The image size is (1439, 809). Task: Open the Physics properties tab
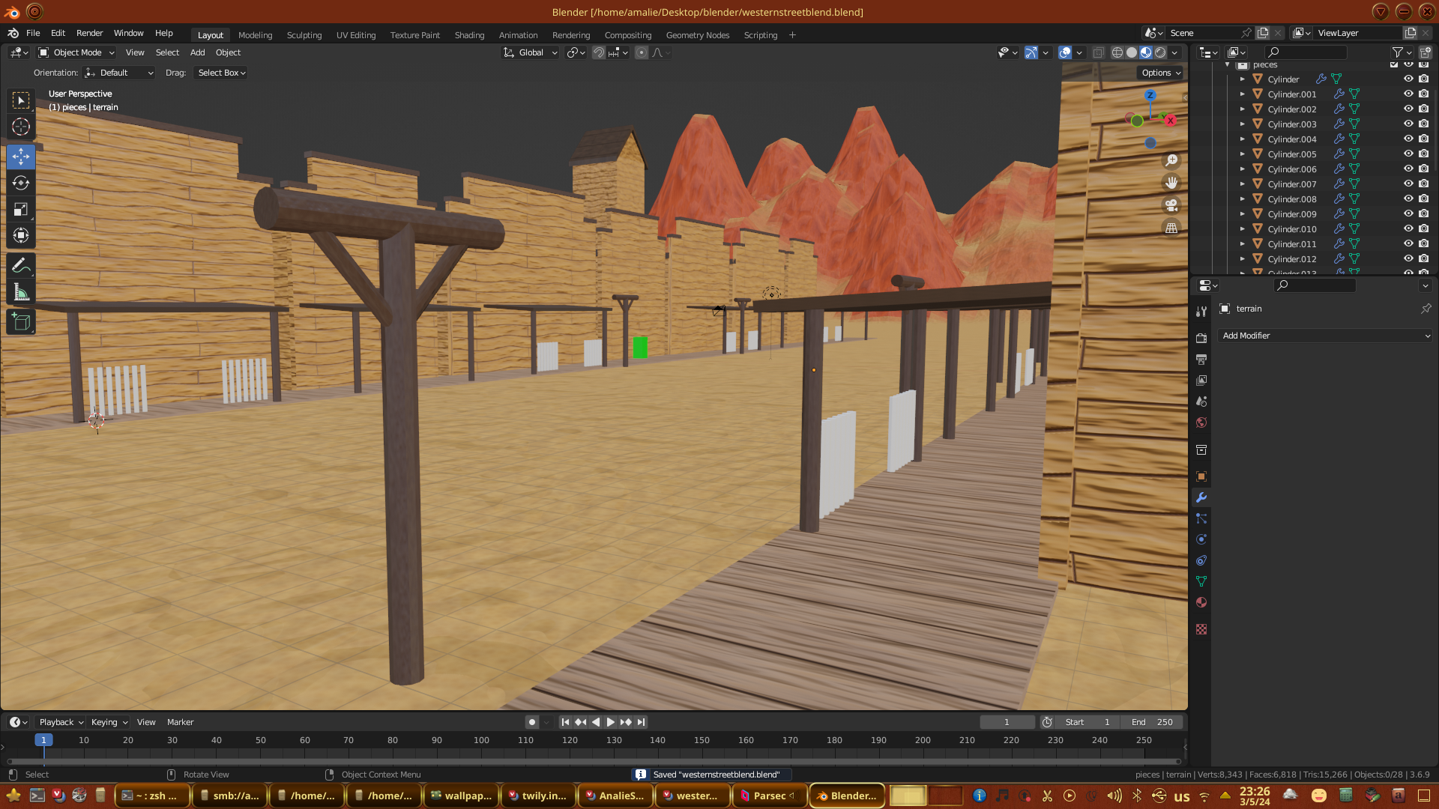[1201, 539]
